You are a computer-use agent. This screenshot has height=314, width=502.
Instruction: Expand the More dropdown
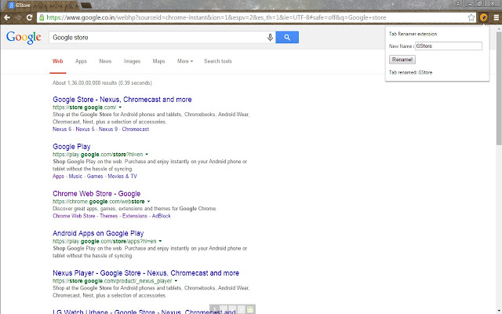185,61
